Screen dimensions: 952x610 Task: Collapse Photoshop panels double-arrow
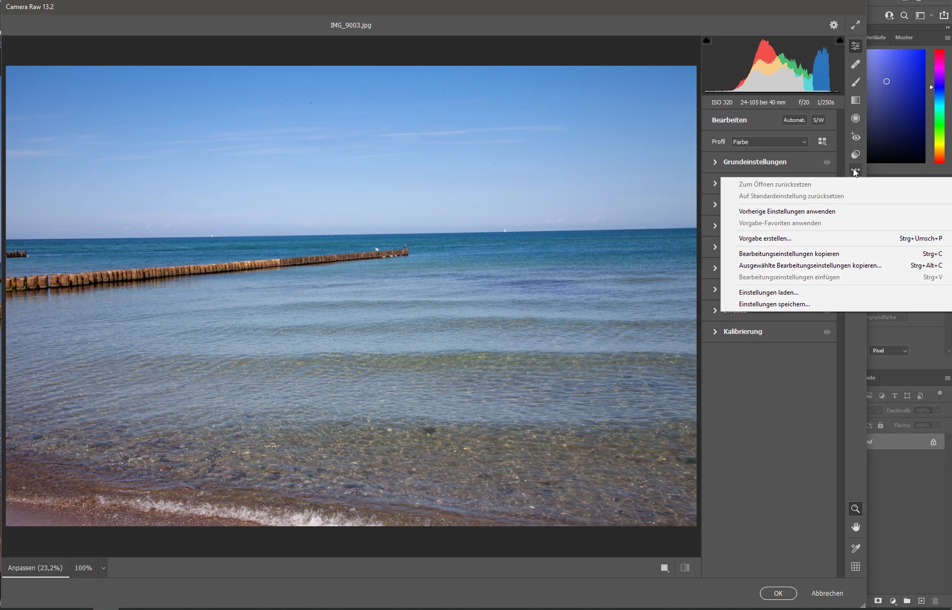click(x=947, y=27)
